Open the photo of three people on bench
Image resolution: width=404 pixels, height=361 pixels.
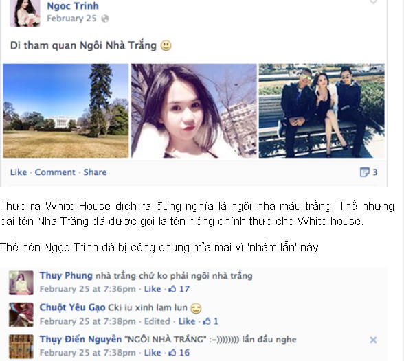pos(322,110)
